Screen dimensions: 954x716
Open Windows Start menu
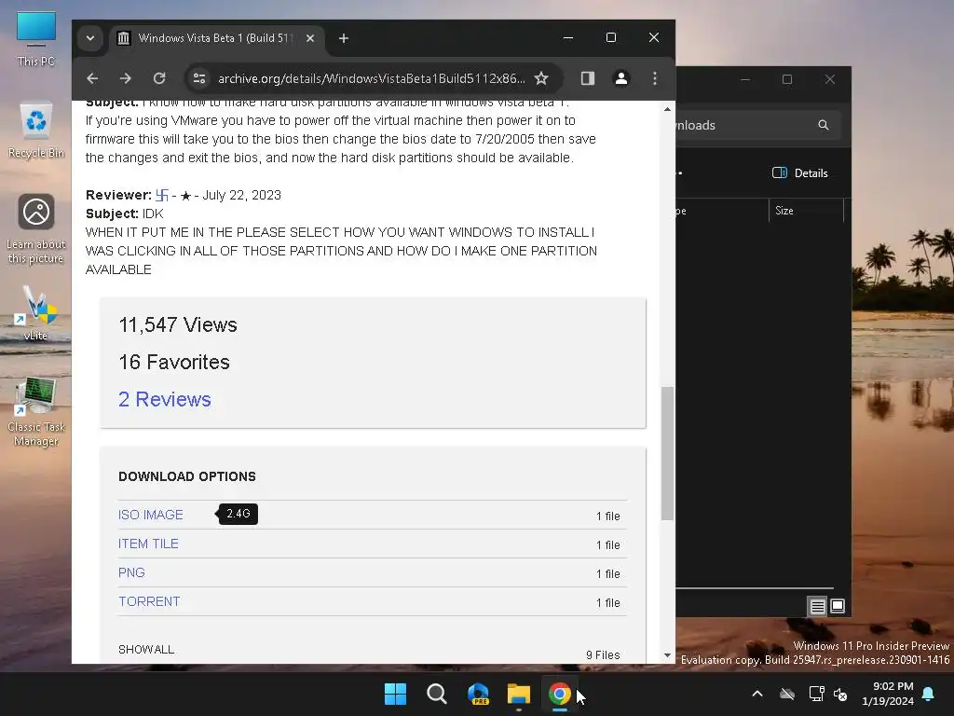pyautogui.click(x=395, y=694)
